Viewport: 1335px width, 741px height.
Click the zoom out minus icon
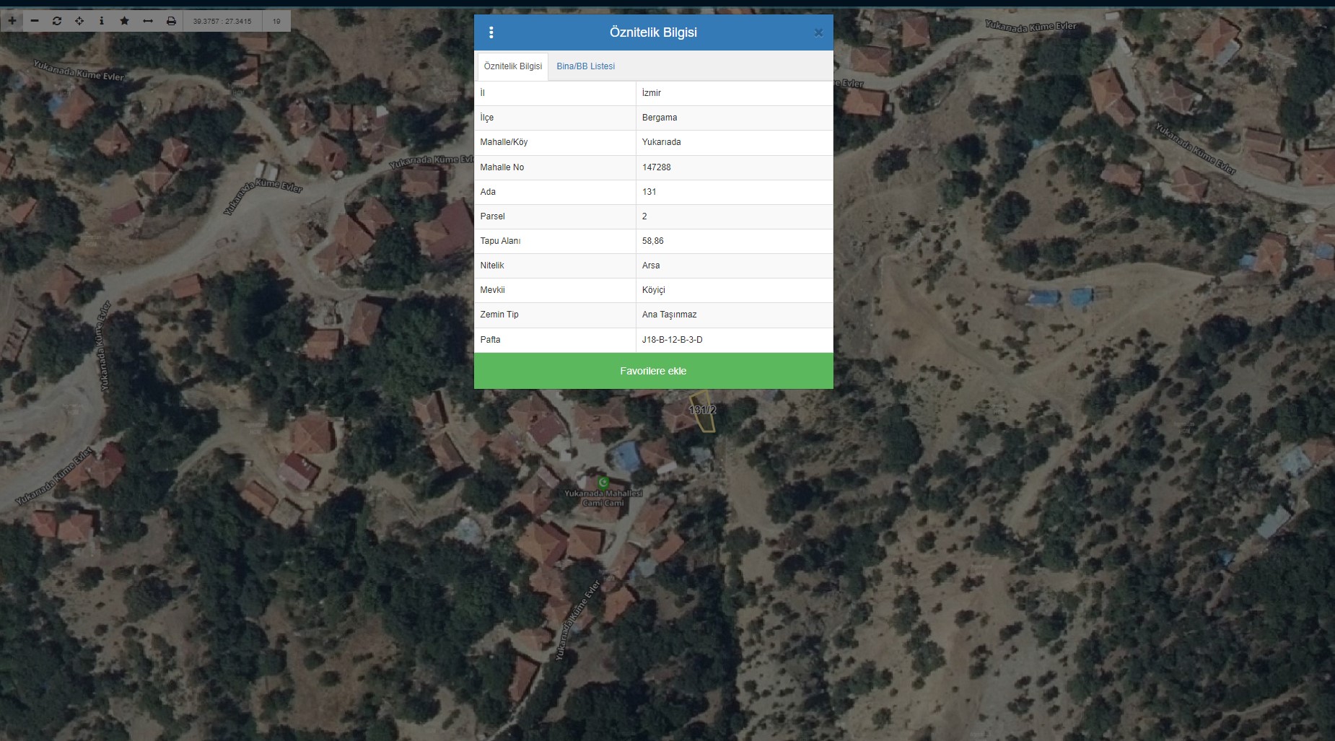pyautogui.click(x=35, y=21)
